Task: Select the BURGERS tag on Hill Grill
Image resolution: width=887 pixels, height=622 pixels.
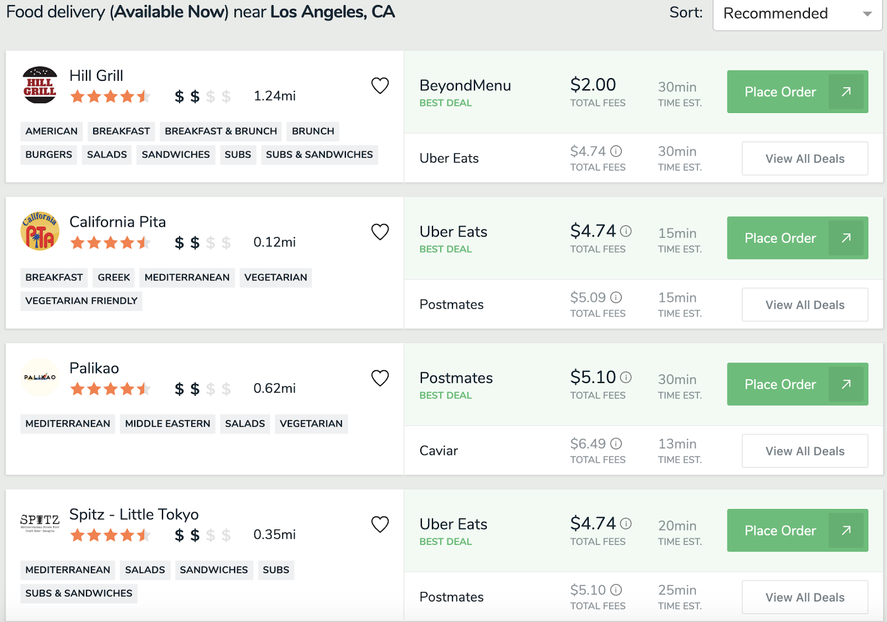Action: [49, 155]
